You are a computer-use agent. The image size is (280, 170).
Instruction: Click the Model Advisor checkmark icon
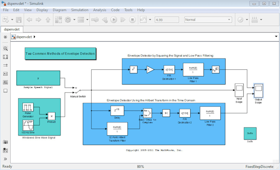click(x=240, y=20)
